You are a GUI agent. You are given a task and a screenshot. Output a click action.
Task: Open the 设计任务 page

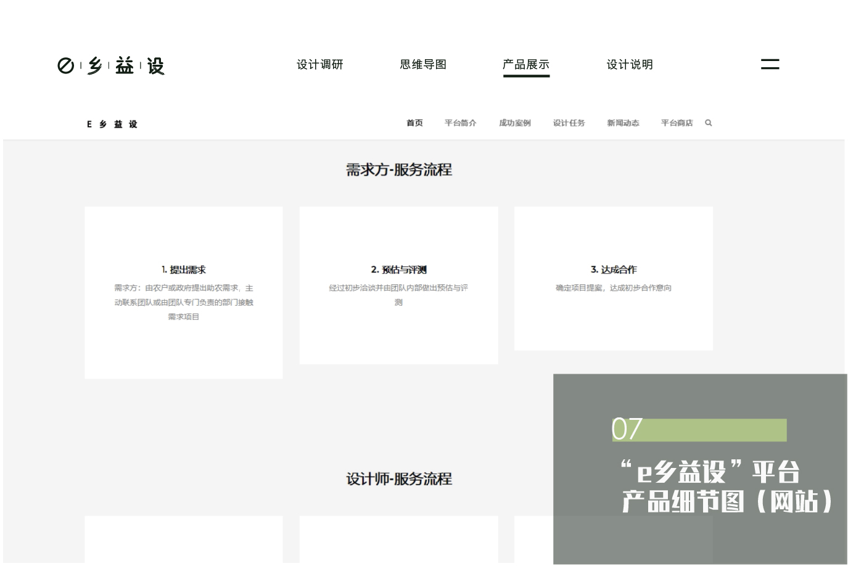point(569,123)
